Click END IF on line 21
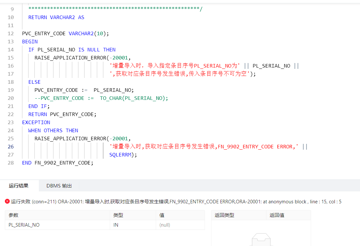Image resolution: width=360 pixels, height=246 pixels. (x=39, y=106)
